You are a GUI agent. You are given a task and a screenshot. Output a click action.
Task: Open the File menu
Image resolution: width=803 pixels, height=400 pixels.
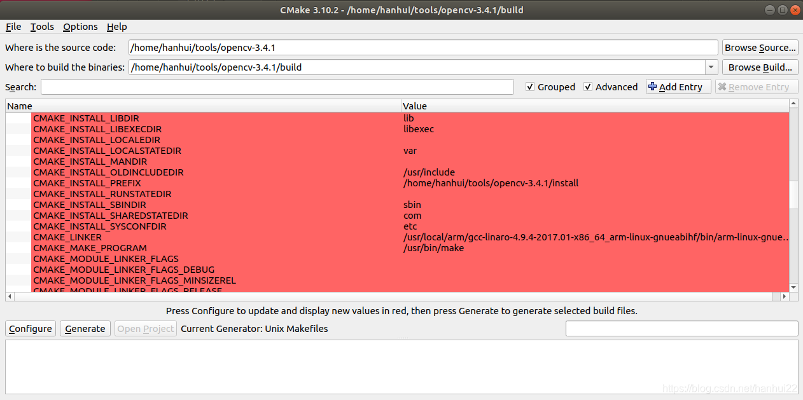13,27
